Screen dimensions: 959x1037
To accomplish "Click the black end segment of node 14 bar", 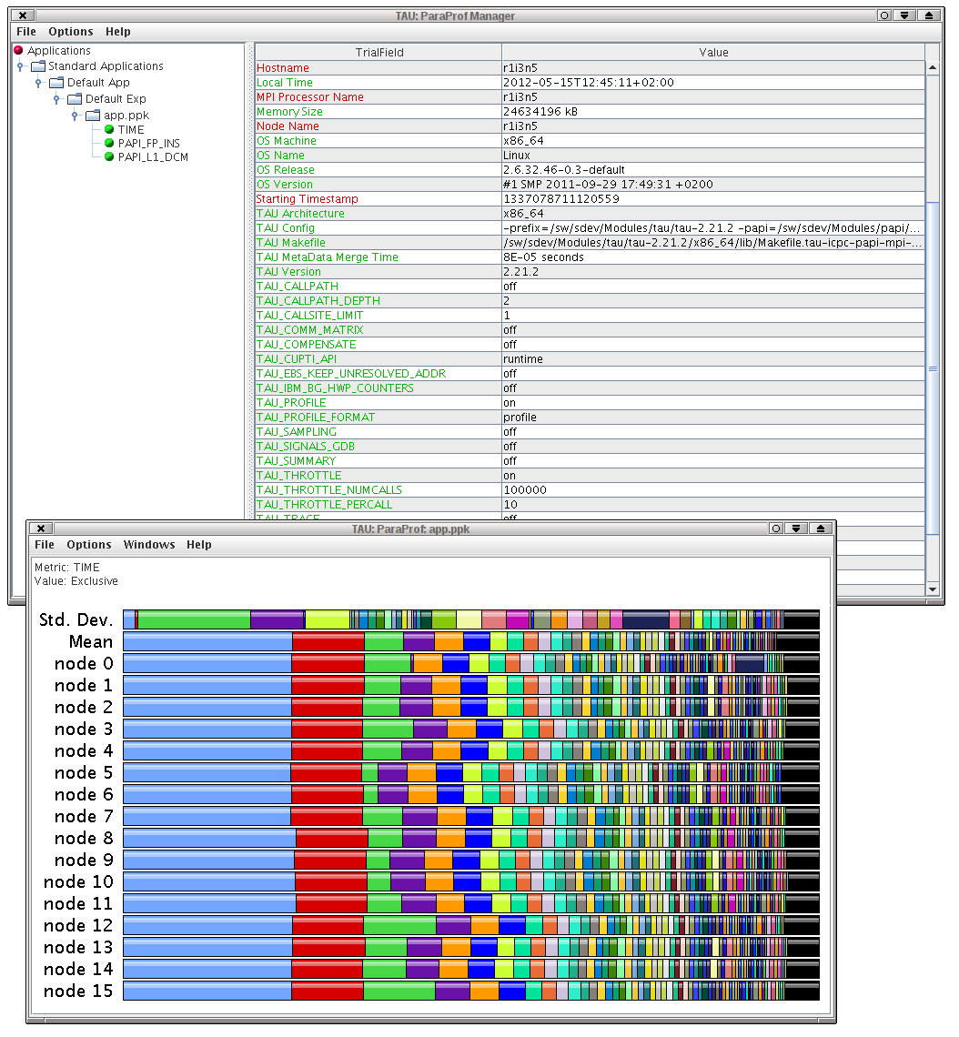I will [803, 969].
